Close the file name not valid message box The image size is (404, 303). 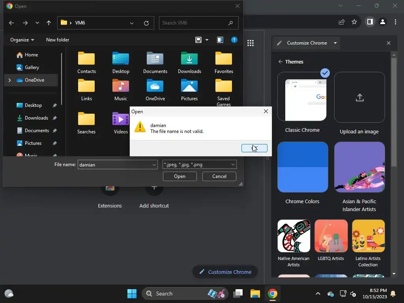coord(266,111)
